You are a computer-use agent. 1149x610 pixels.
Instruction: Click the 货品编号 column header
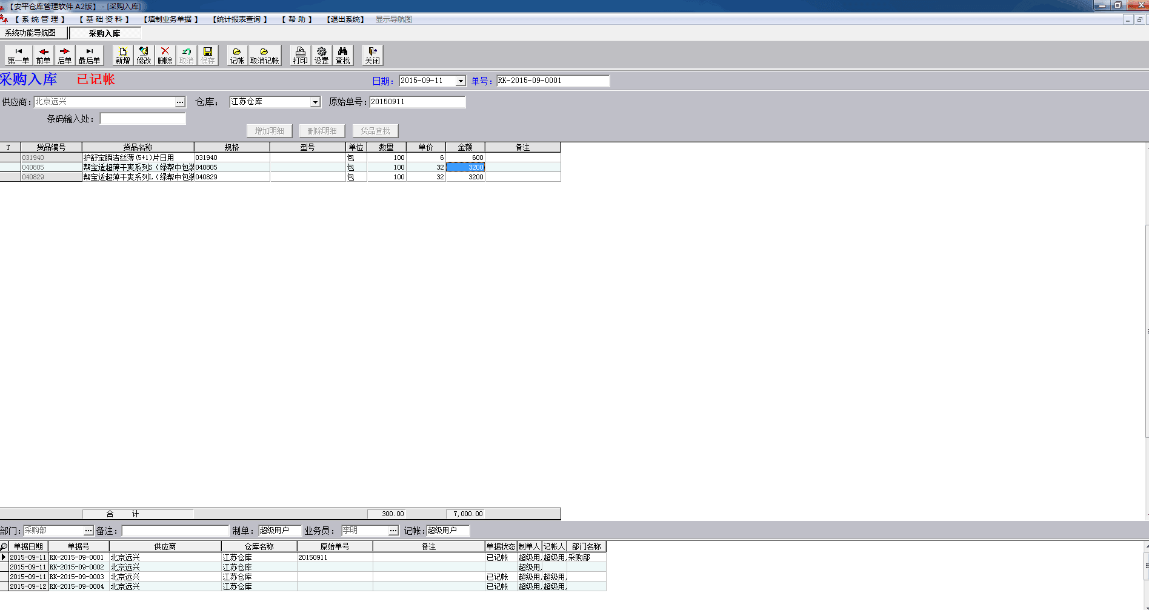(x=51, y=147)
